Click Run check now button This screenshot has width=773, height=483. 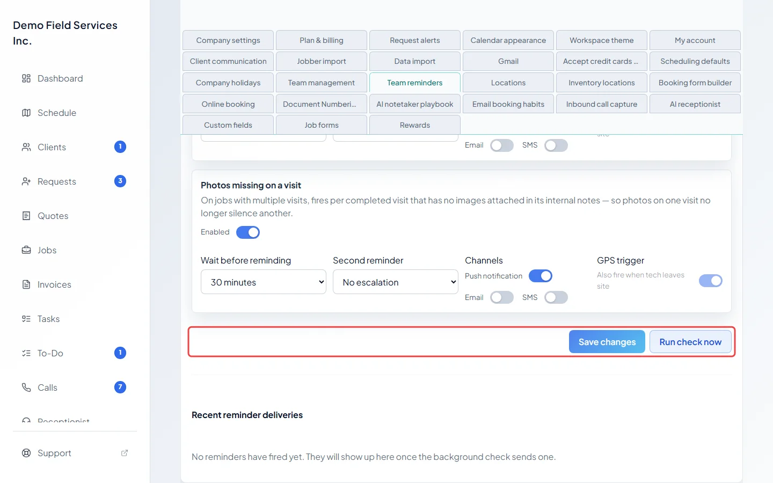click(690, 342)
